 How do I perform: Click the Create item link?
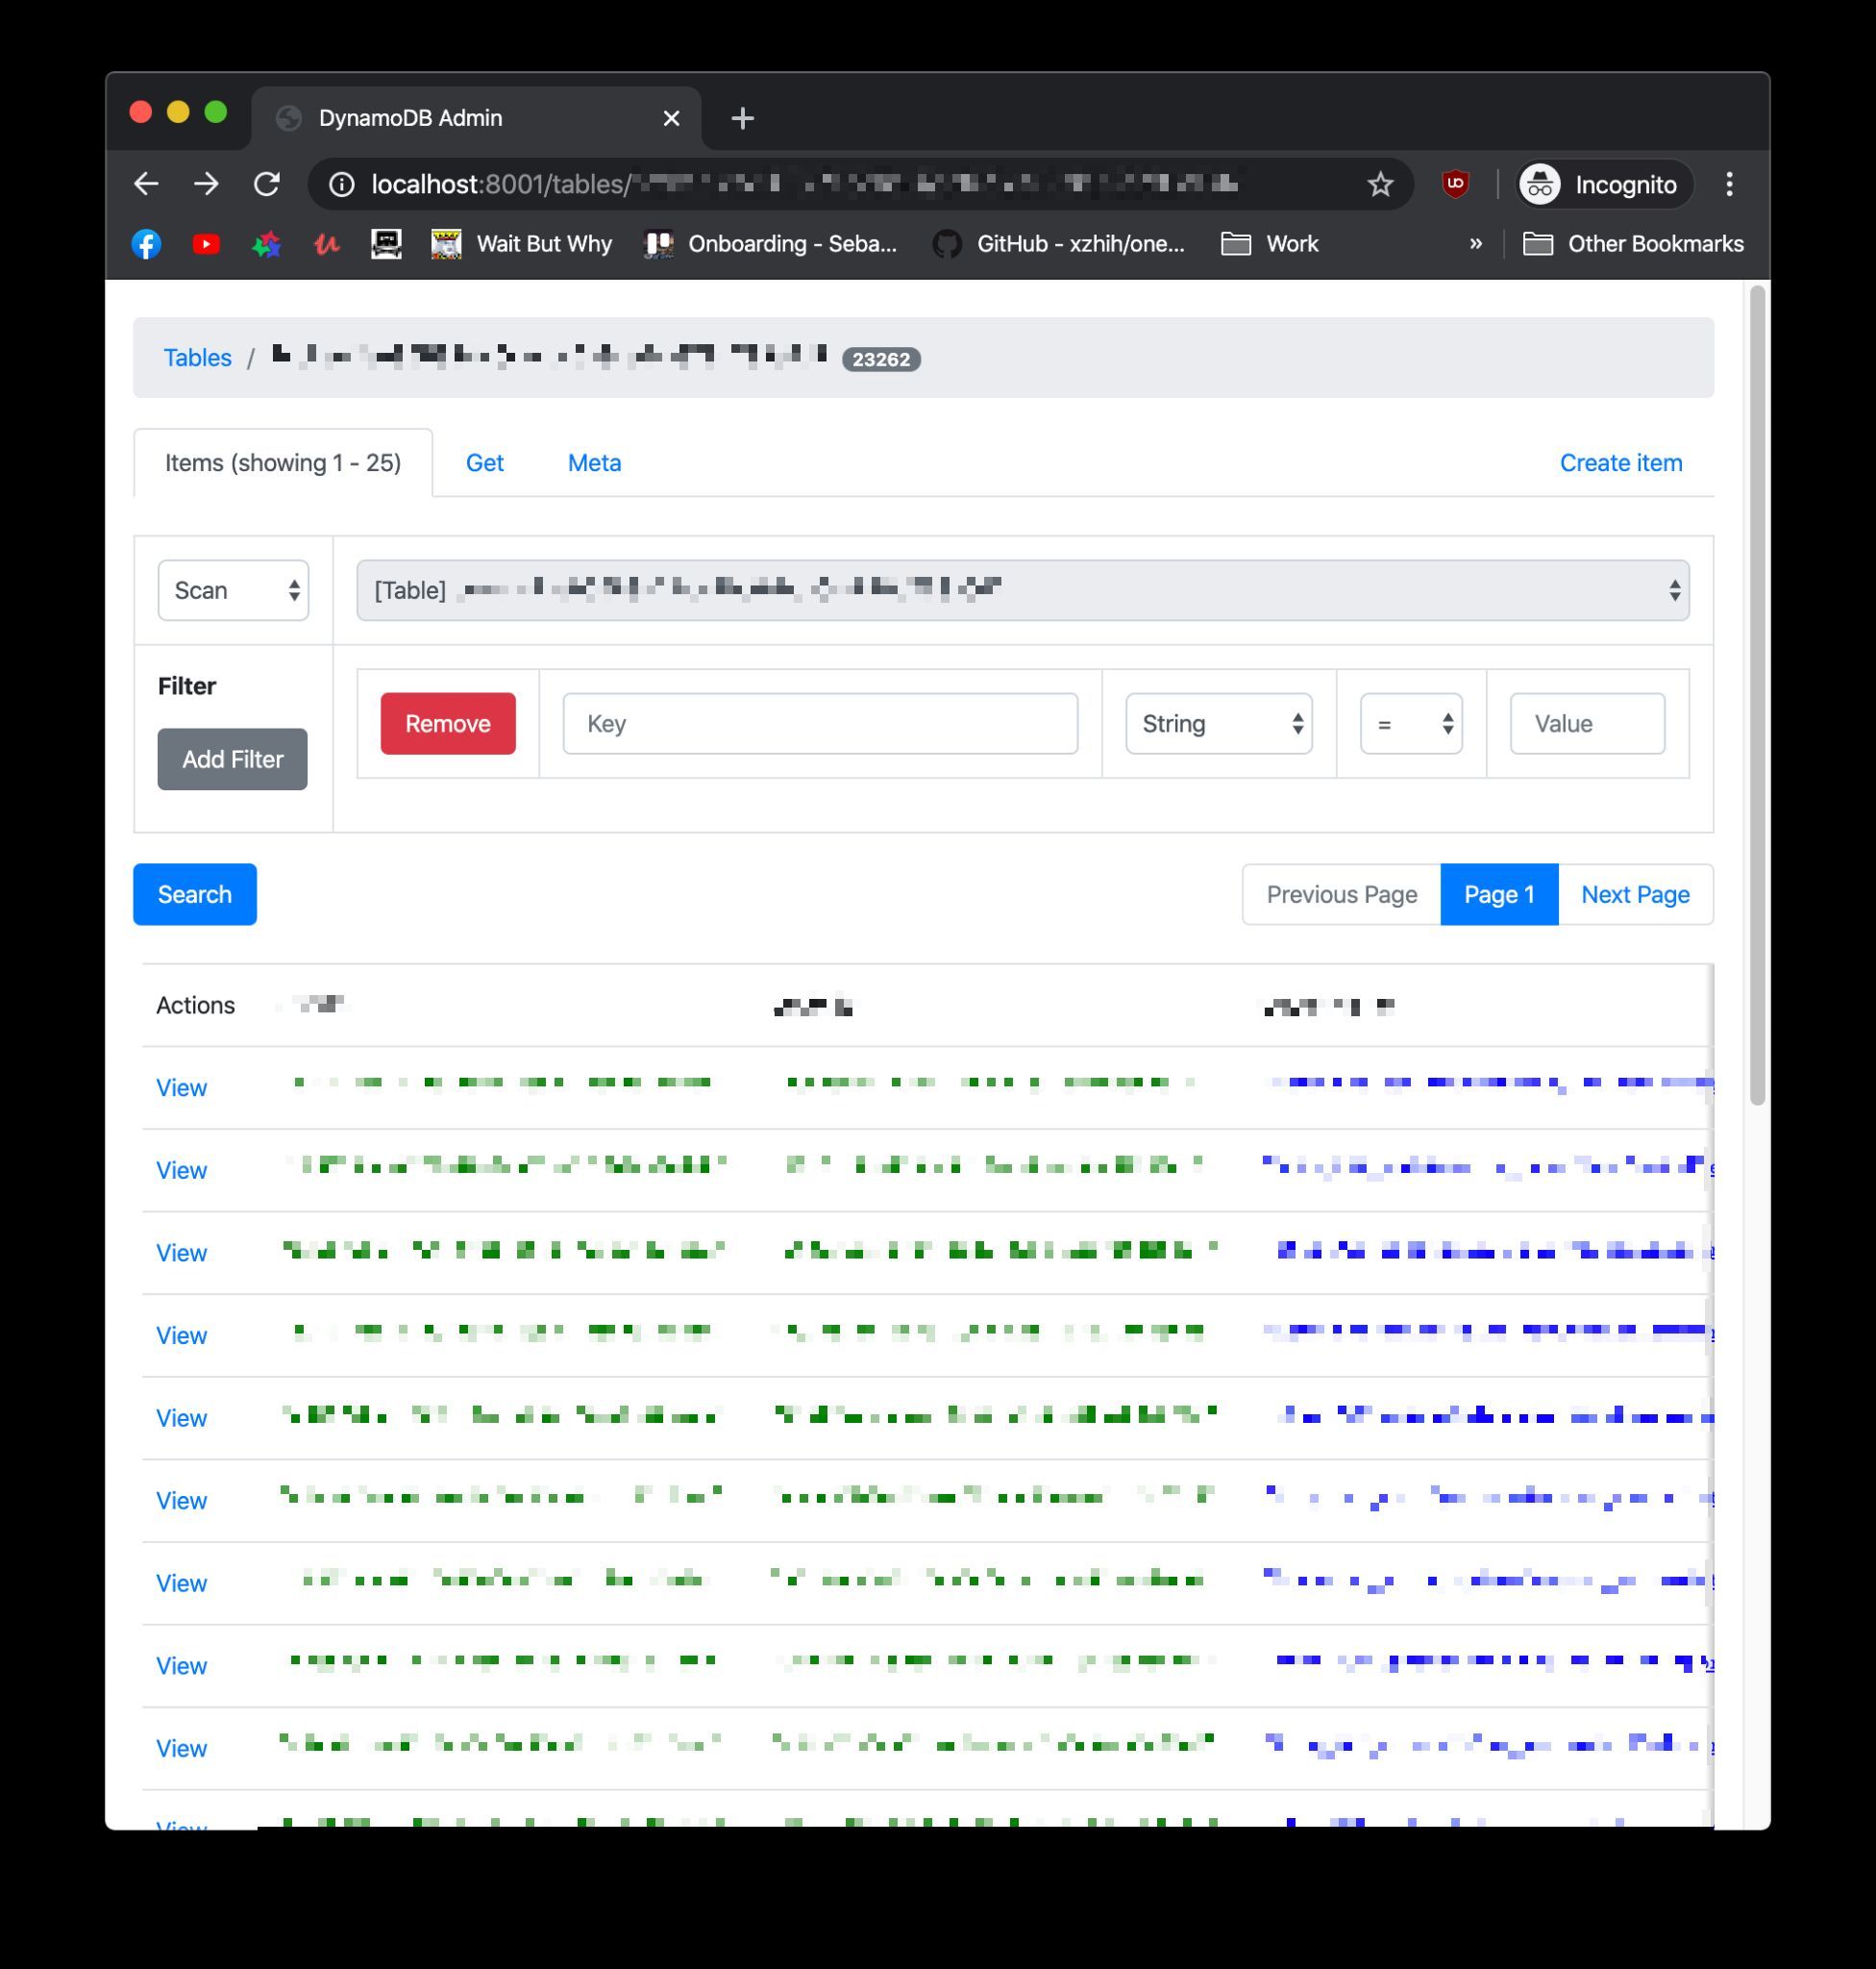[1620, 463]
